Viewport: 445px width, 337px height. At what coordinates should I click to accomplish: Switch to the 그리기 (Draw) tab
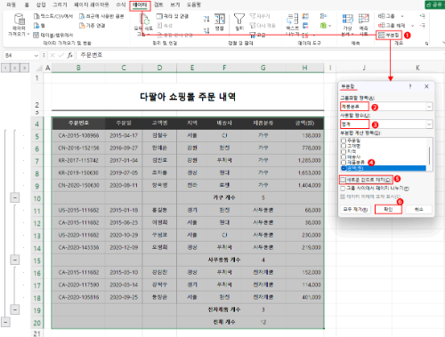(x=60, y=4)
